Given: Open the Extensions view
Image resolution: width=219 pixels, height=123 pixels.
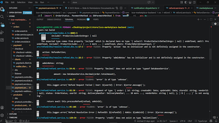Looking at the screenshot, I should (x=2, y=40).
